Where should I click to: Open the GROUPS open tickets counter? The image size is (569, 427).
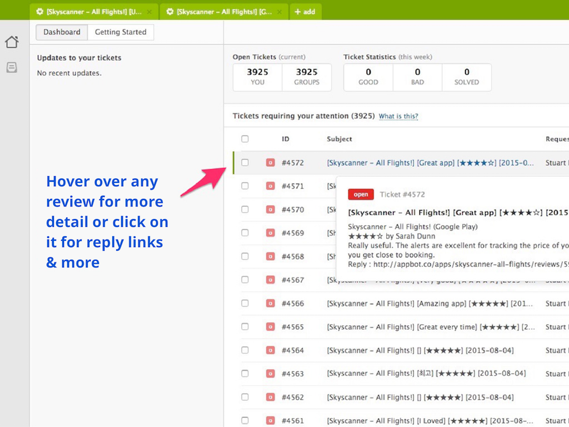(x=307, y=77)
